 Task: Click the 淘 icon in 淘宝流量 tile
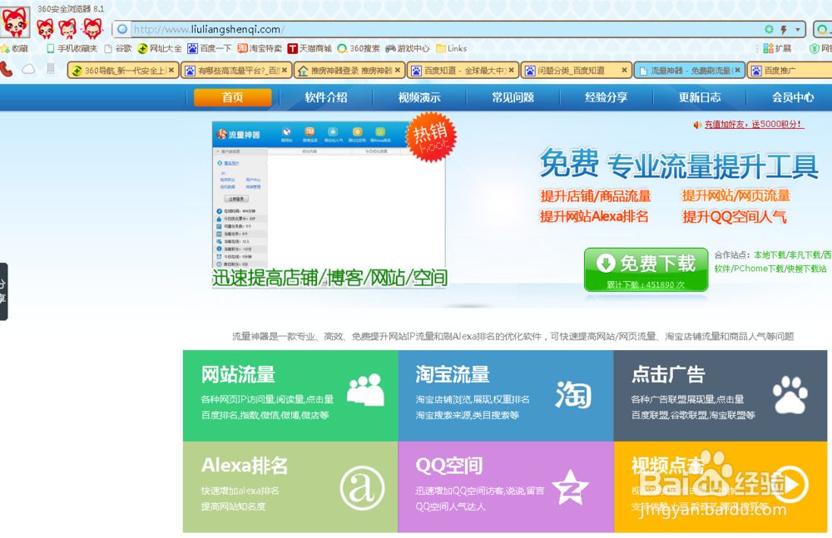(573, 395)
